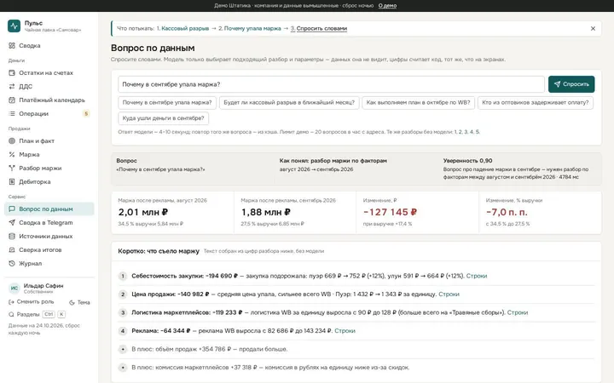Screen dimensions: 614x383
Task: Click Уверенность 0,90 text
Action: 467,161
